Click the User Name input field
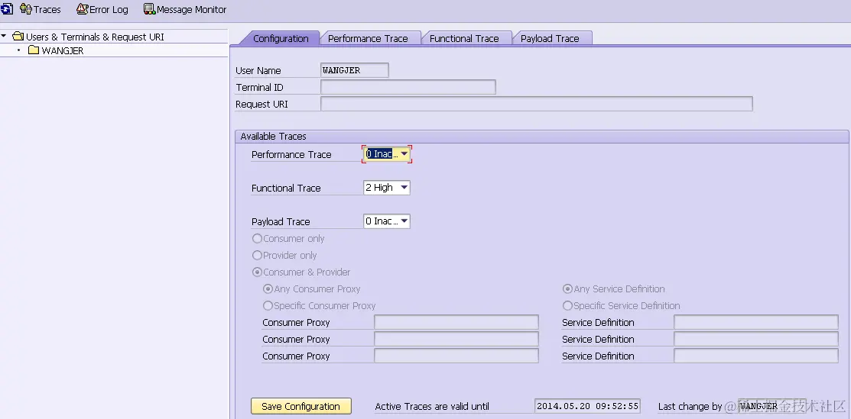The image size is (851, 419). click(355, 70)
